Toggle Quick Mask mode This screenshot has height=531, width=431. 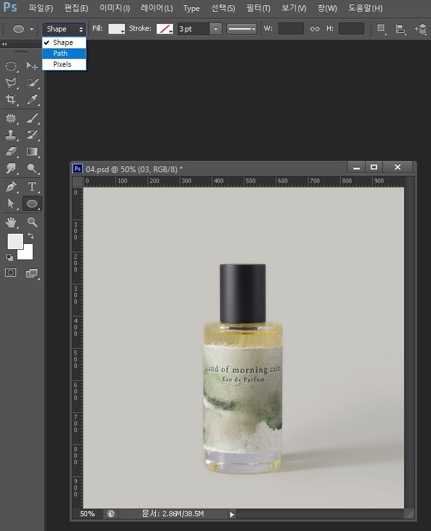click(x=10, y=273)
